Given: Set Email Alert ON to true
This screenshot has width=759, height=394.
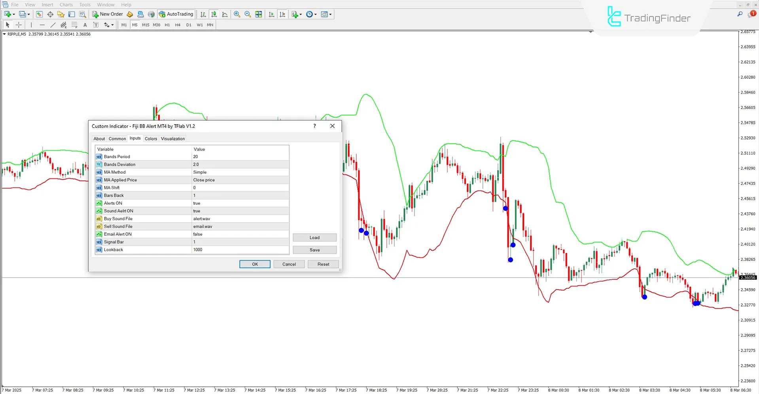Looking at the screenshot, I should (x=239, y=234).
